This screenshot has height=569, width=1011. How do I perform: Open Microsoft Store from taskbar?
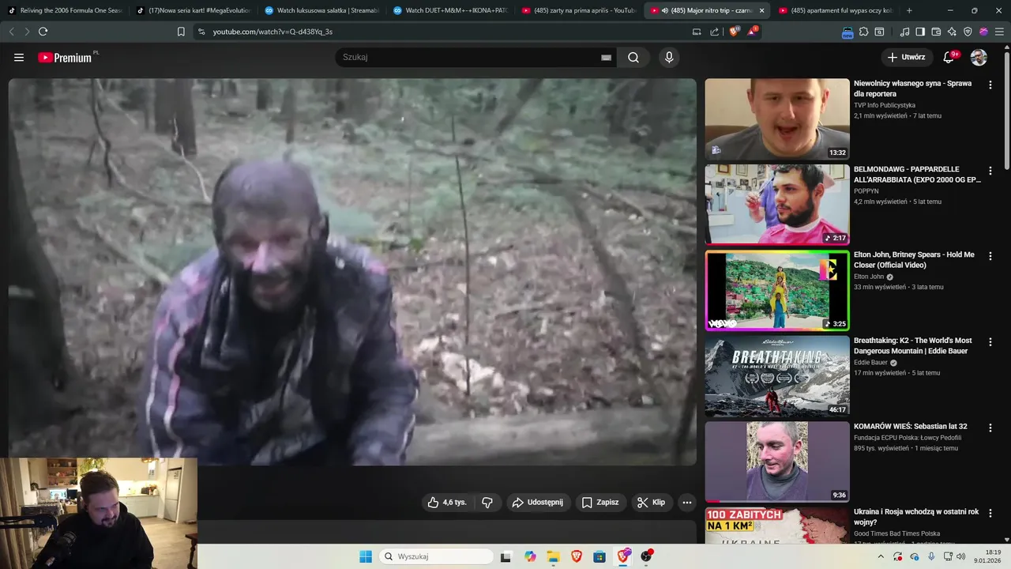[599, 556]
